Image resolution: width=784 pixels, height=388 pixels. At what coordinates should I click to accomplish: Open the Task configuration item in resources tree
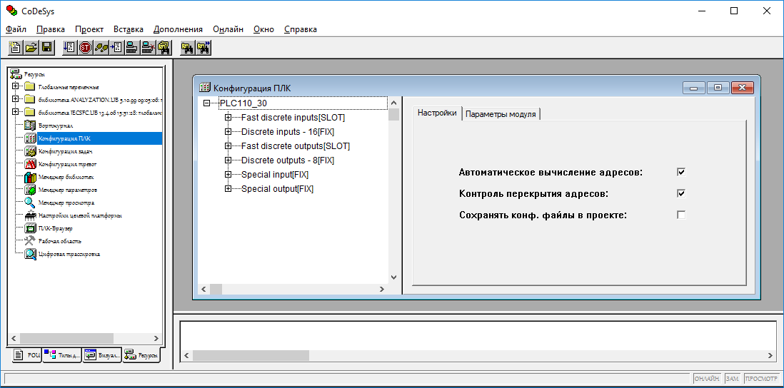click(65, 151)
